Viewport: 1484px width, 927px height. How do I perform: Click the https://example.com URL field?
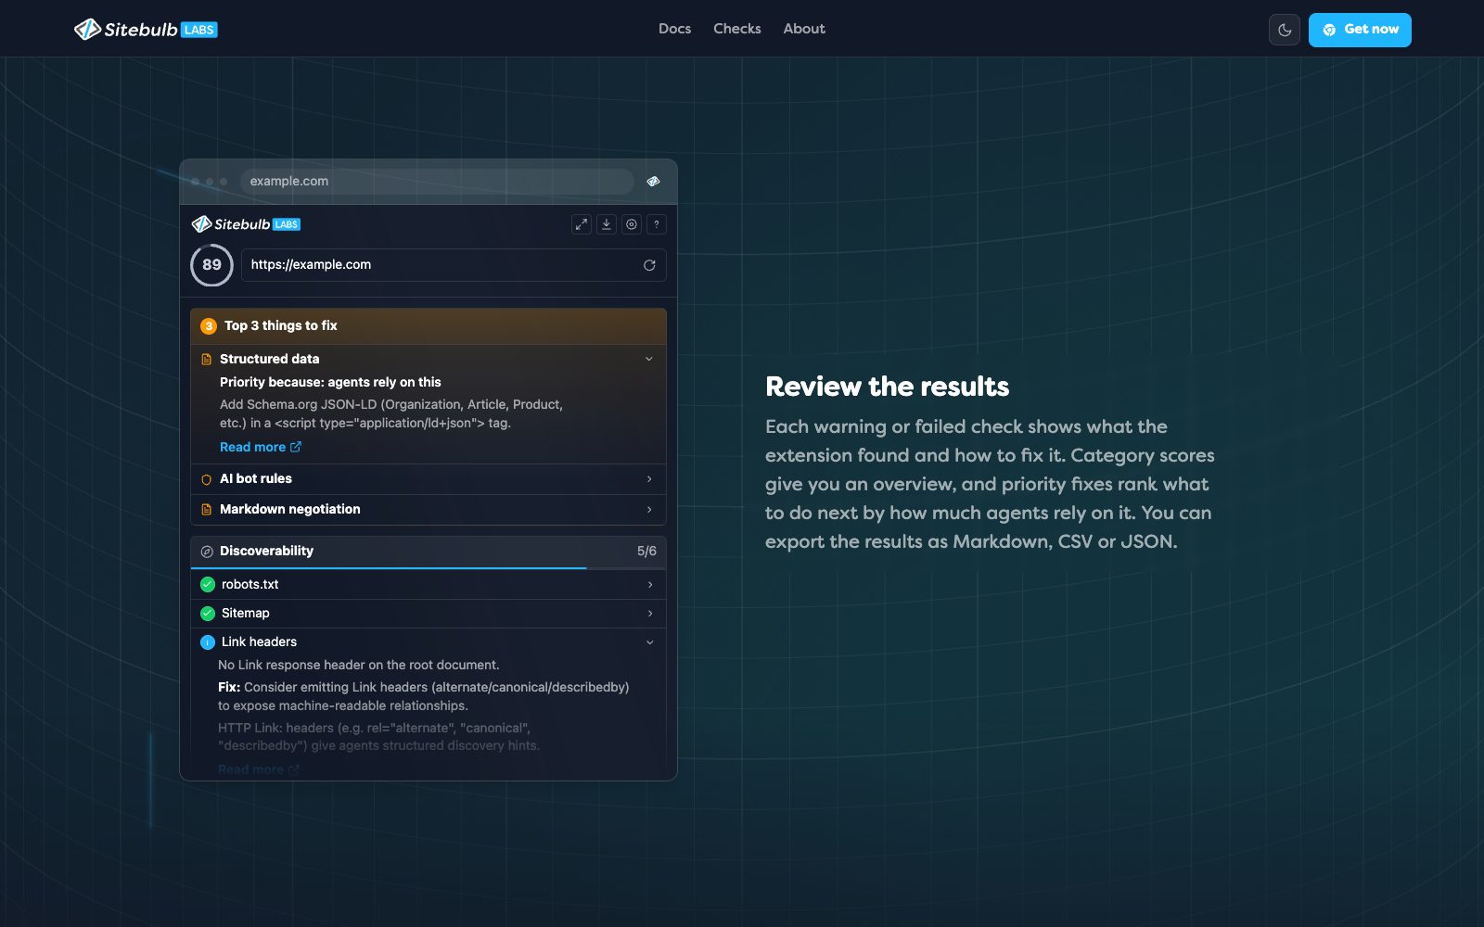point(454,265)
